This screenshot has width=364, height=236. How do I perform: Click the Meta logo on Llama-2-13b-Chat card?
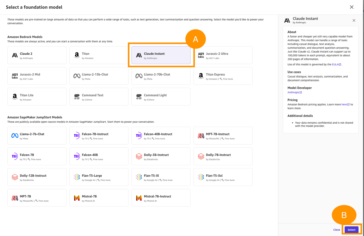tap(77, 76)
